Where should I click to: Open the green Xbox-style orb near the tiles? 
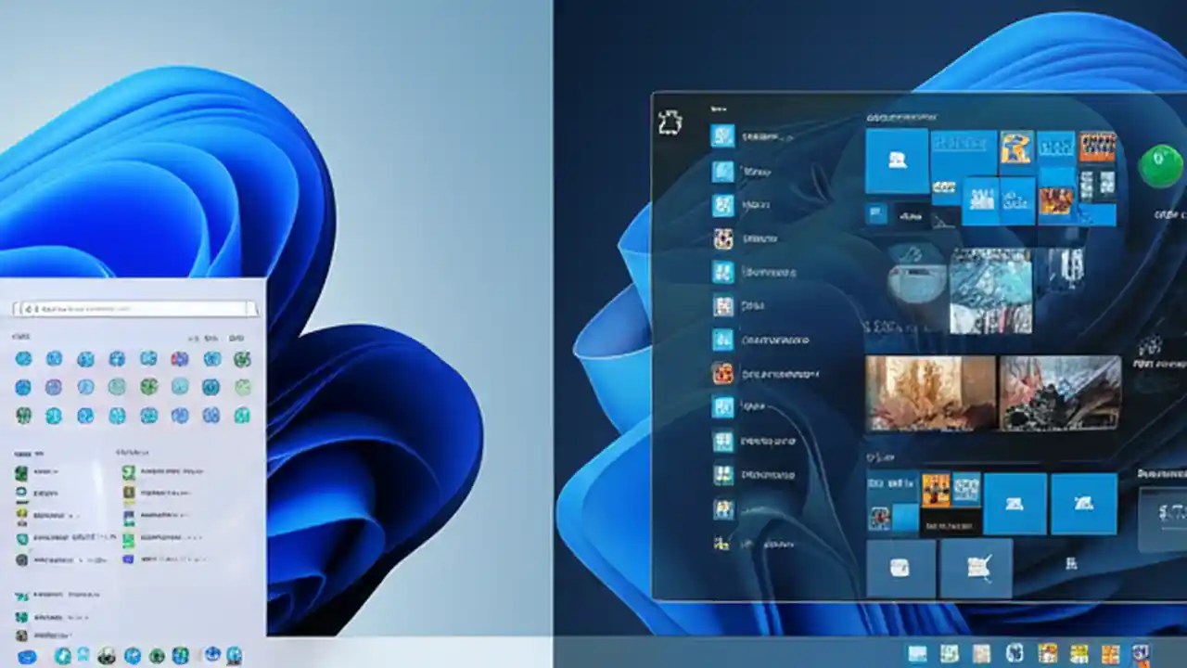(1161, 167)
